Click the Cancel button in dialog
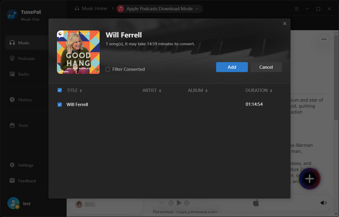The height and width of the screenshot is (217, 339). click(x=266, y=67)
